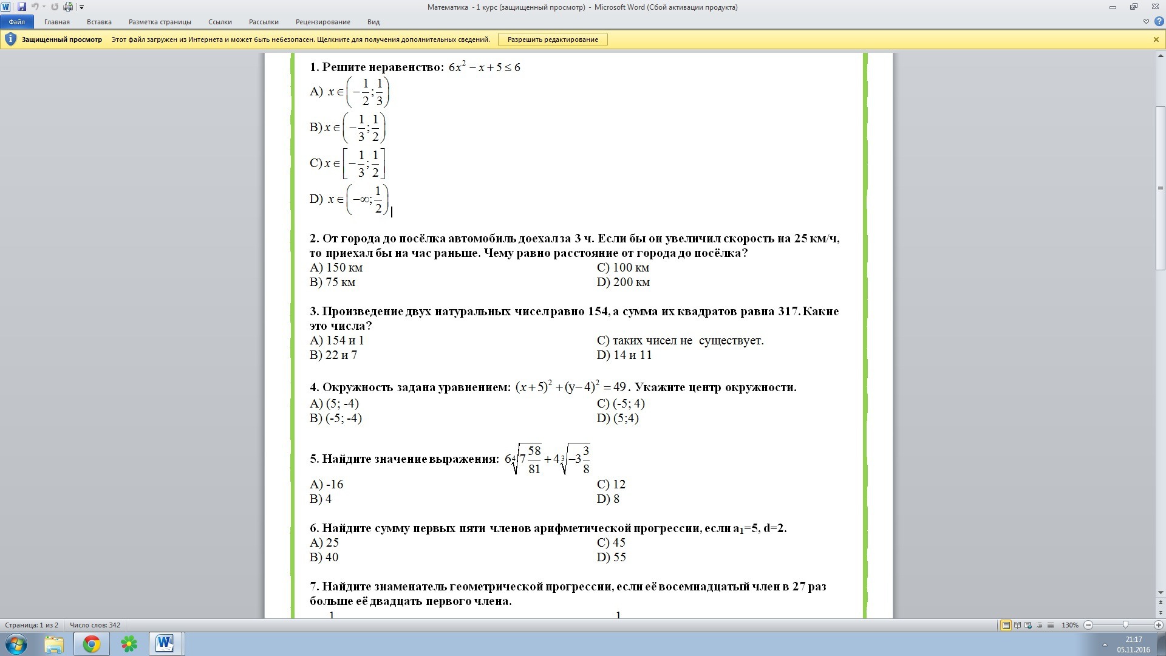Click the vertical scrollbar thumb
Viewport: 1166px width, 656px height.
1161,188
